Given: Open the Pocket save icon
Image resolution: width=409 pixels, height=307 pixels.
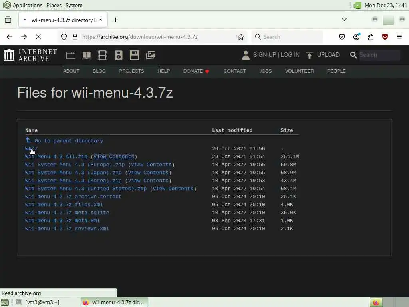Looking at the screenshot, I should click(x=342, y=37).
